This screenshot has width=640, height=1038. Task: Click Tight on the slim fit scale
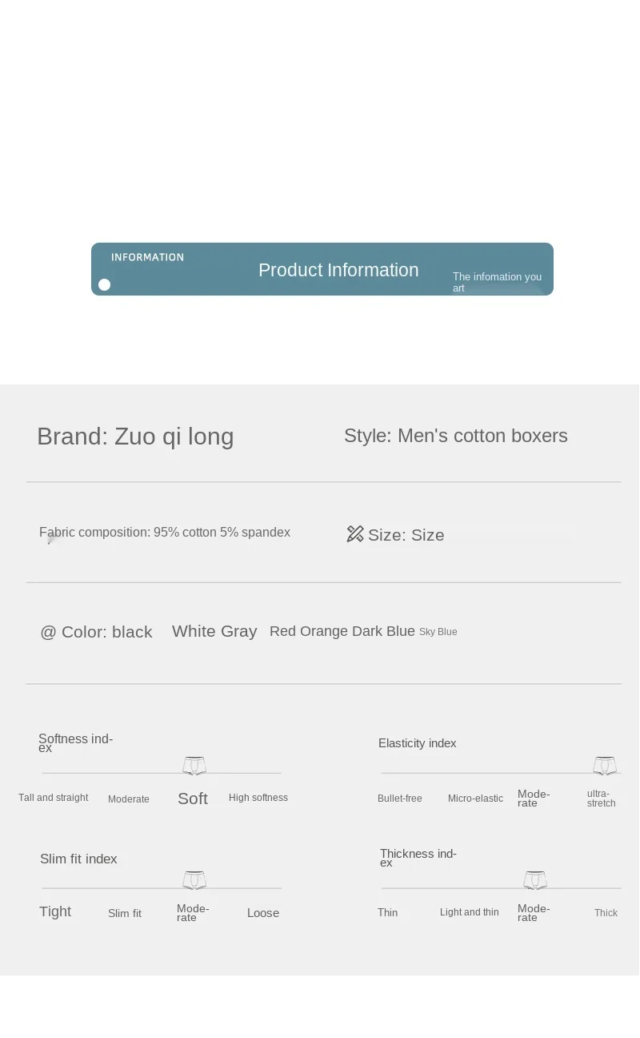(55, 911)
